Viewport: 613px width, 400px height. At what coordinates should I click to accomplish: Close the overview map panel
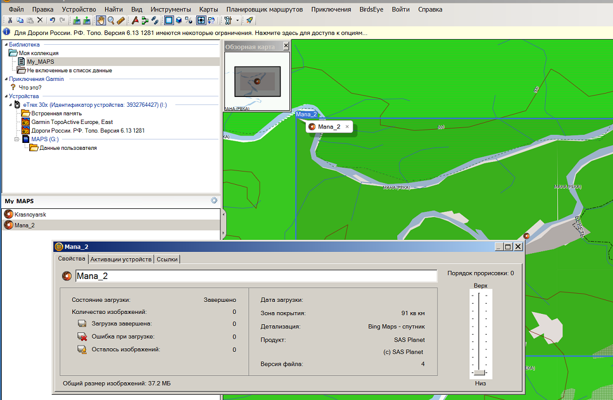click(285, 46)
